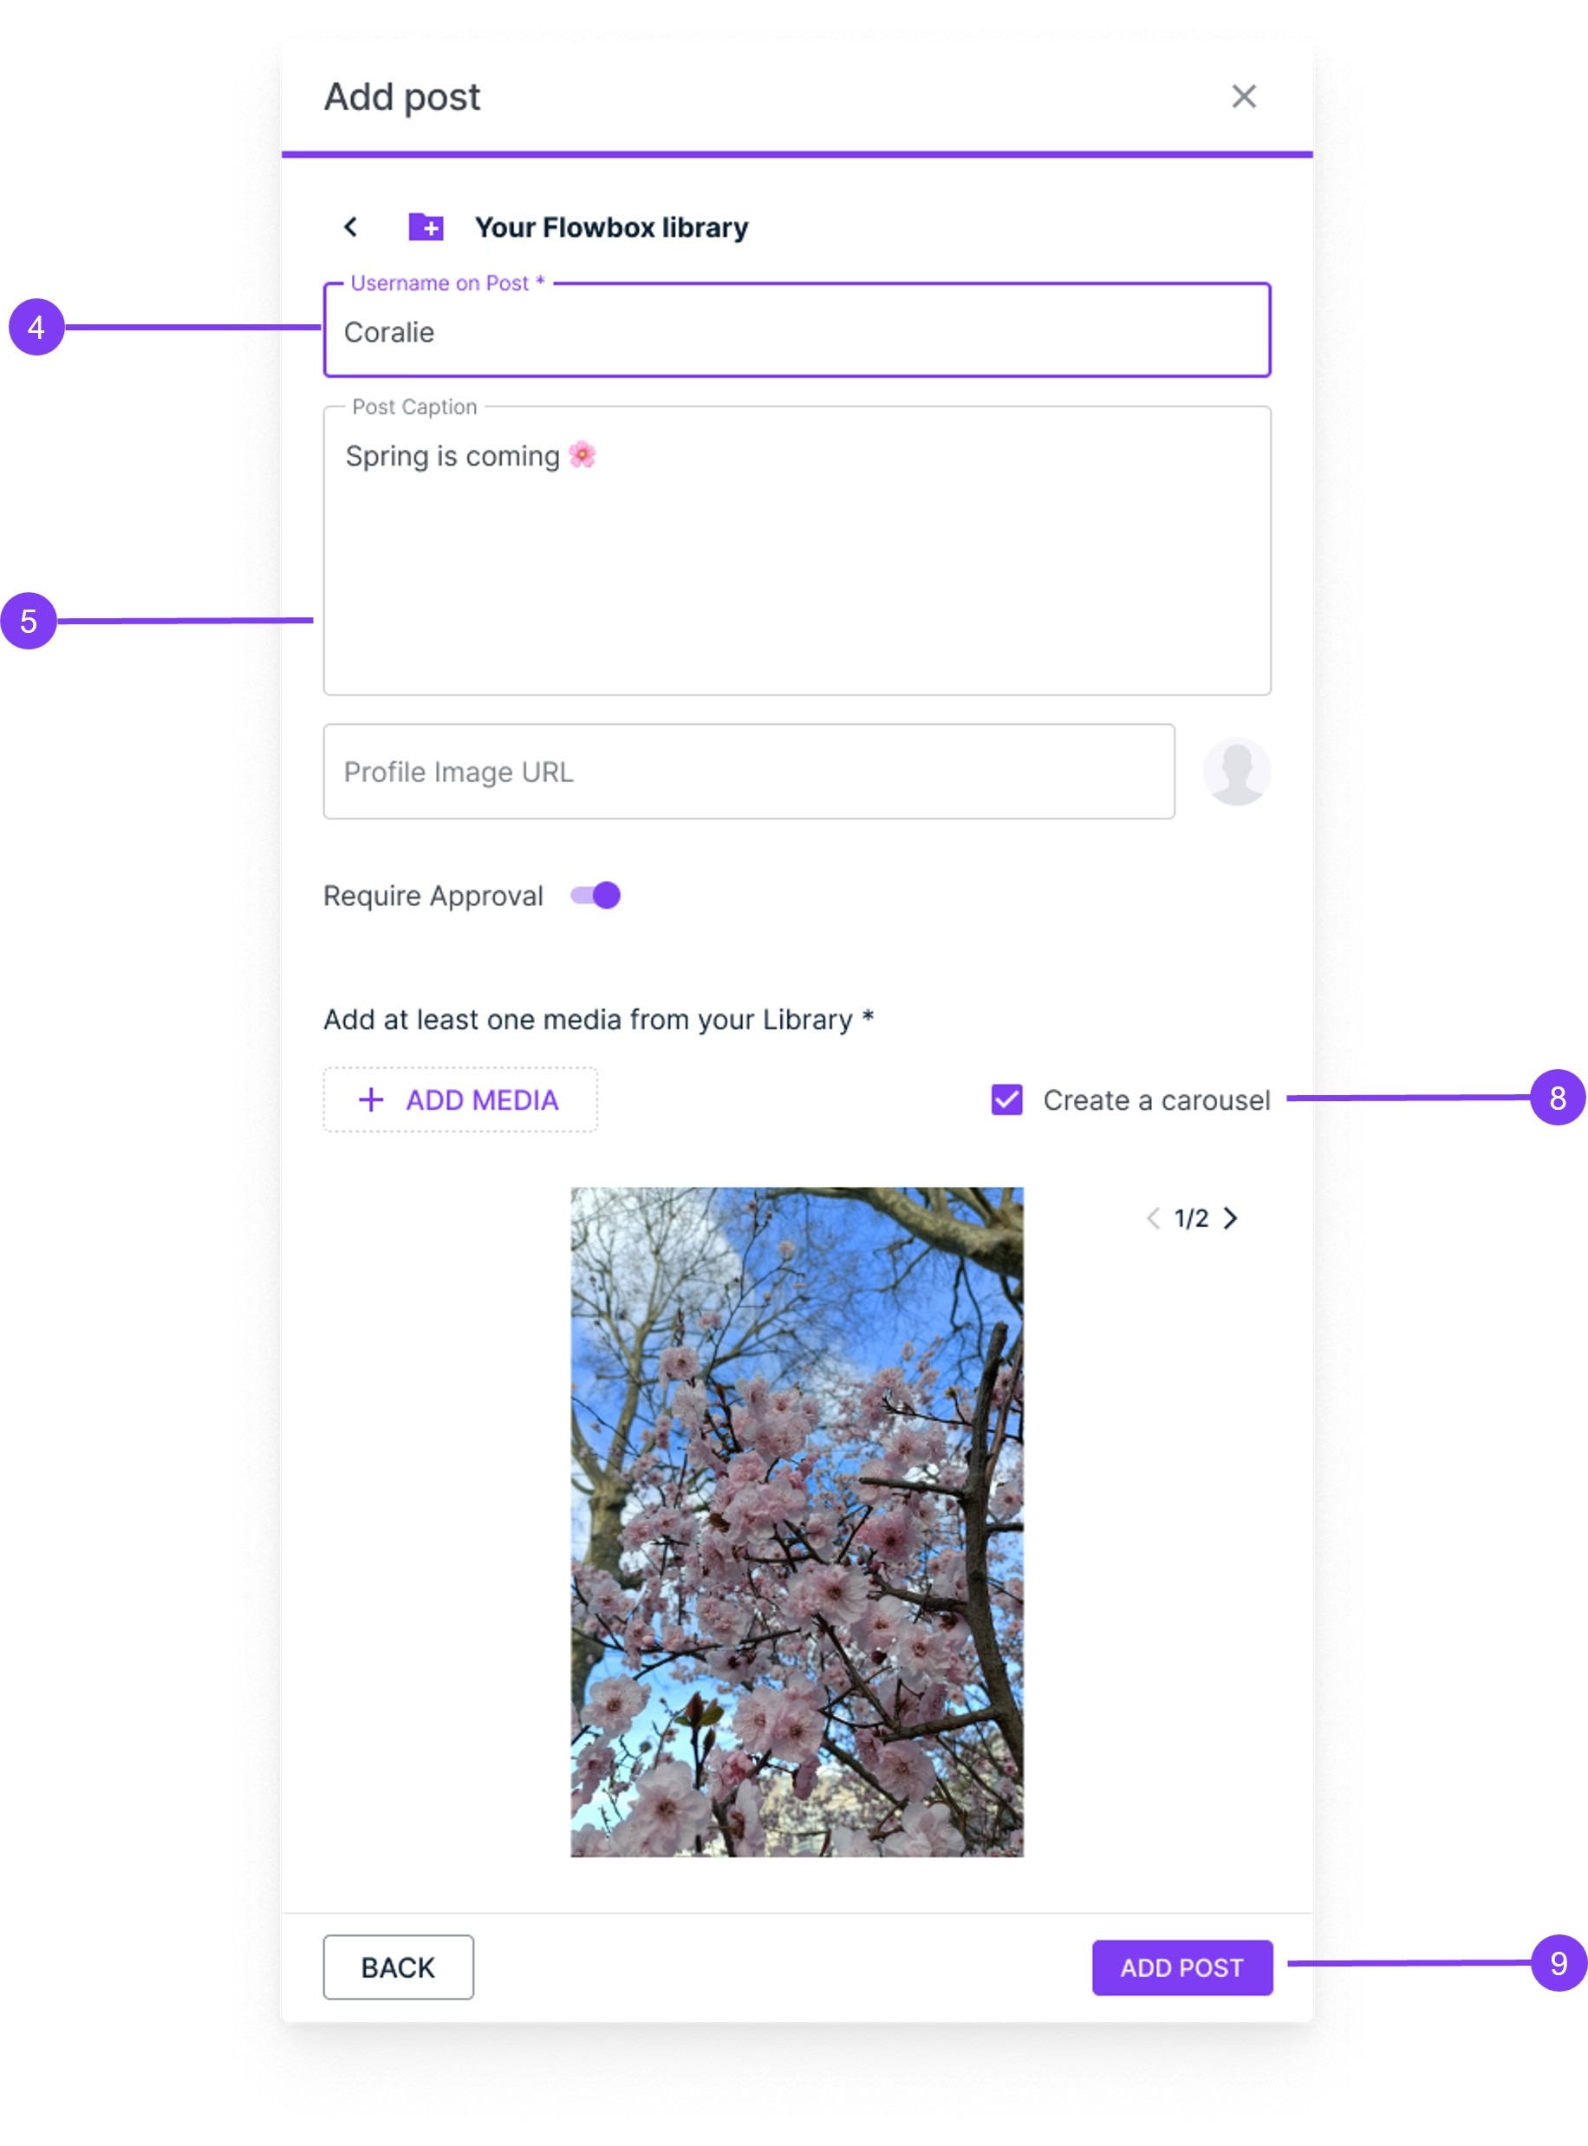Image resolution: width=1588 pixels, height=2146 pixels.
Task: Close the Add post dialog
Action: (1244, 96)
